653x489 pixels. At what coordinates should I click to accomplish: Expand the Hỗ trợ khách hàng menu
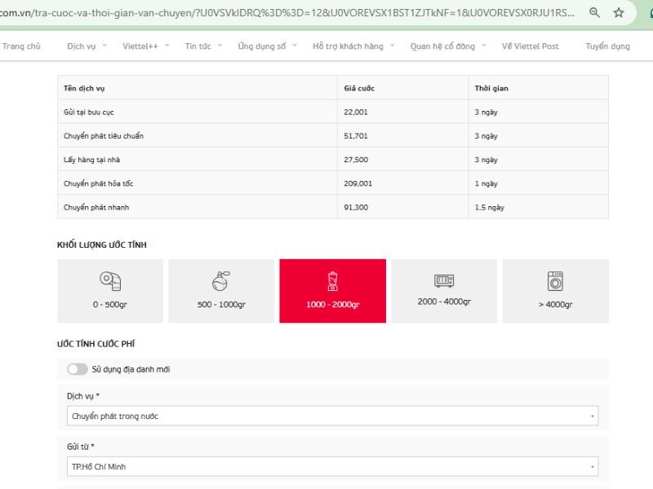click(x=353, y=46)
